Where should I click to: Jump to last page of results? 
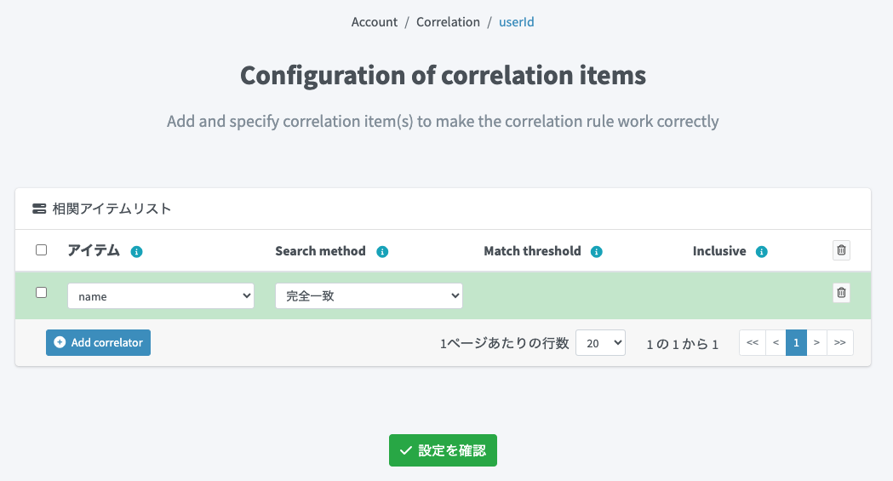(x=840, y=342)
